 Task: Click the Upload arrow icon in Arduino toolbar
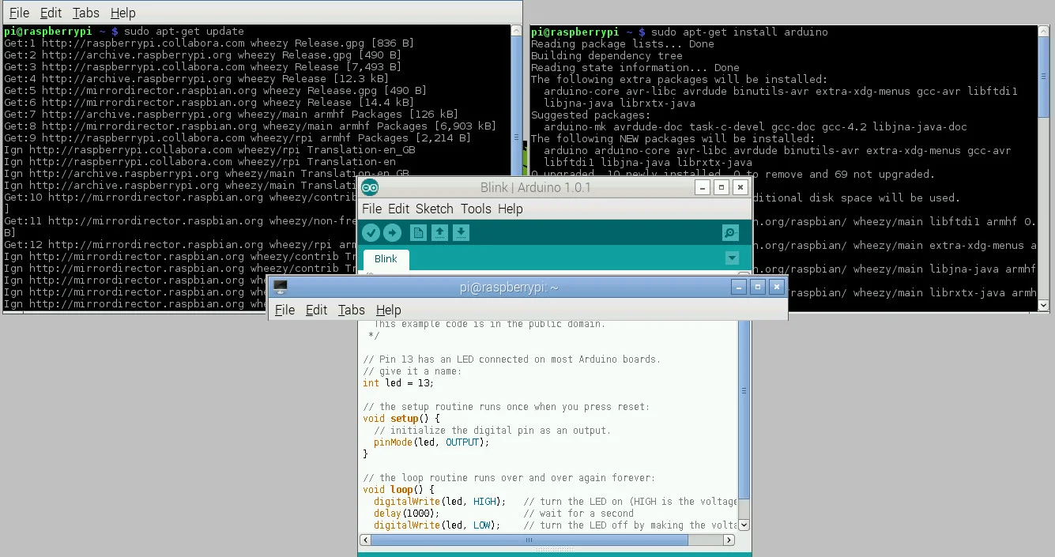click(x=392, y=232)
